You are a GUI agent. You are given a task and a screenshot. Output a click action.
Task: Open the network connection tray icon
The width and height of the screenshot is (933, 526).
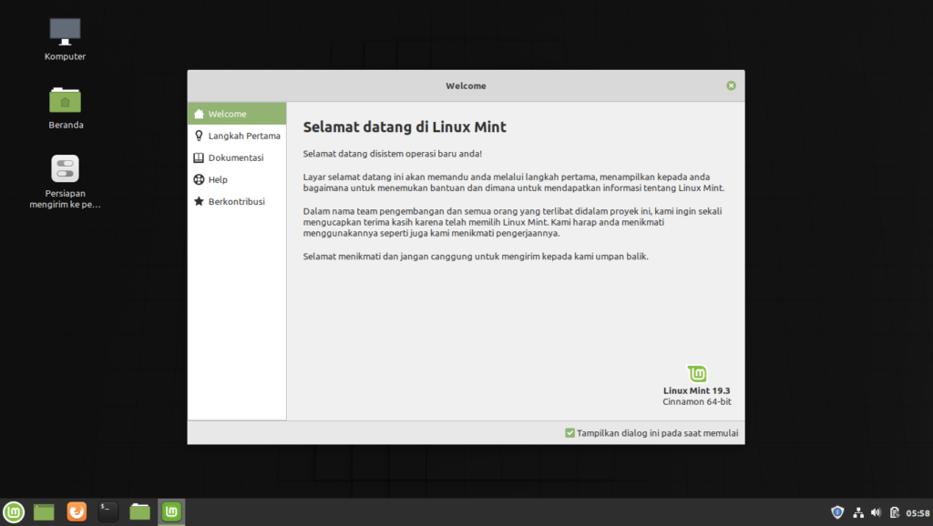[858, 512]
